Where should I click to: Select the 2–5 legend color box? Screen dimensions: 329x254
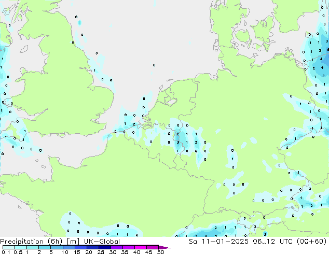click(x=45, y=247)
